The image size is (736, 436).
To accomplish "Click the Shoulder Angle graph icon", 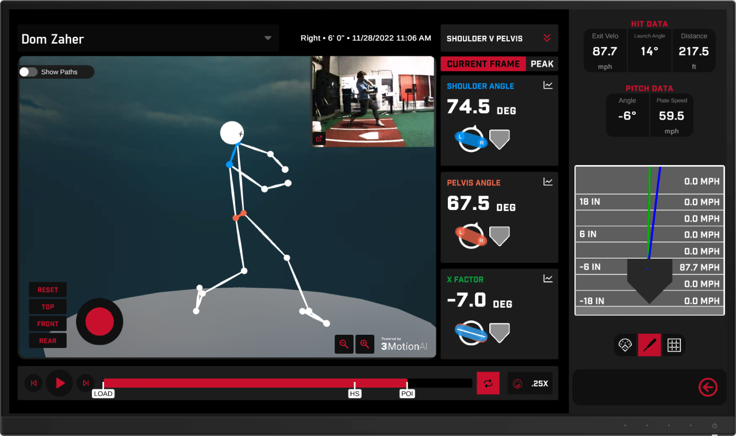I will tap(548, 85).
